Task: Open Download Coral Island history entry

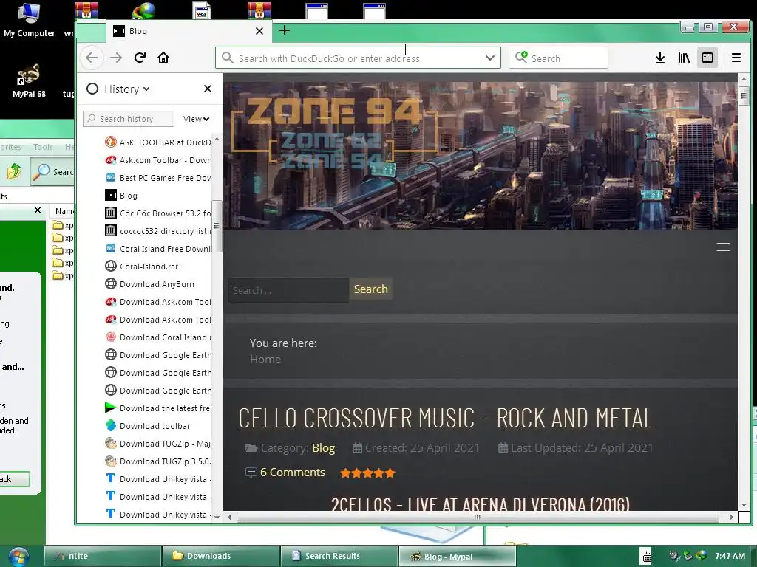Action: coord(158,337)
